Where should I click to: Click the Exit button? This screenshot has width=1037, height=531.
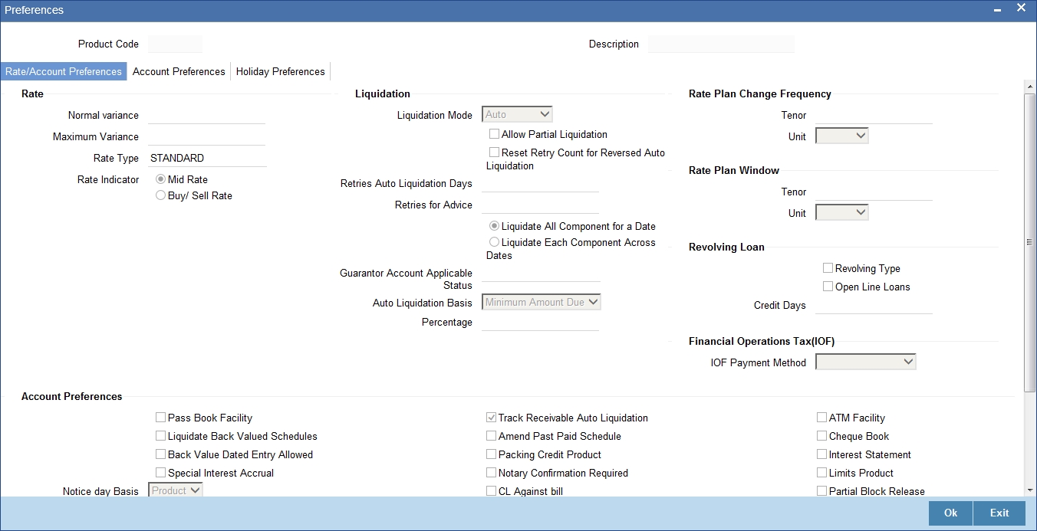[x=999, y=513]
